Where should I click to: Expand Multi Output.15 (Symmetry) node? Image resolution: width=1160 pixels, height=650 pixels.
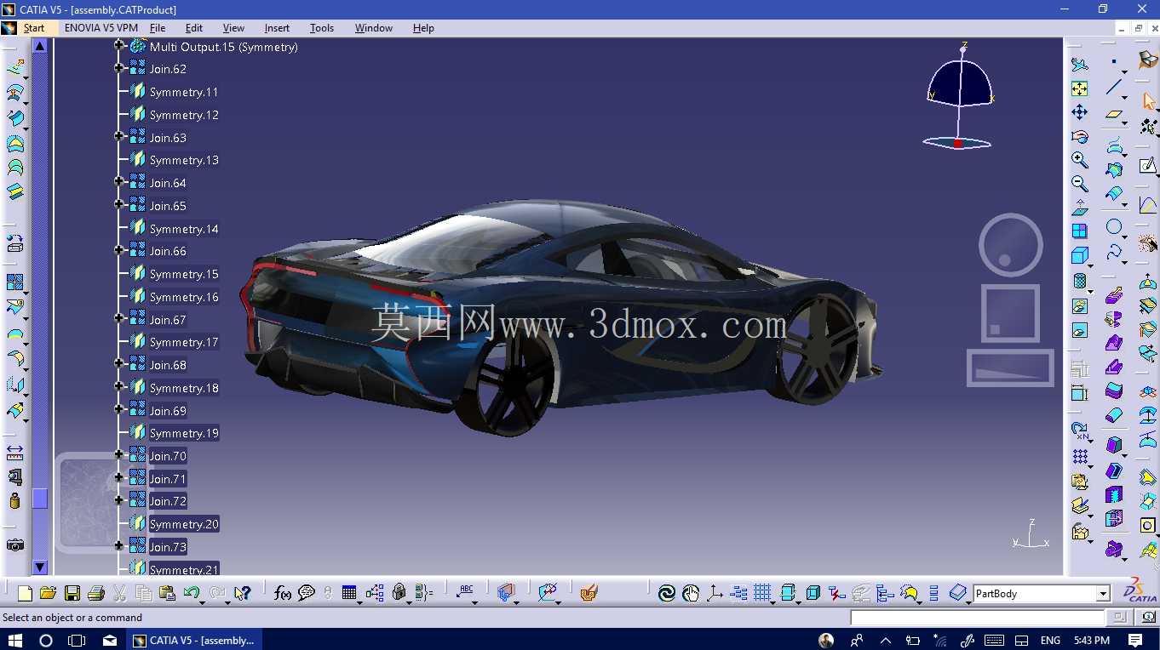tap(119, 46)
